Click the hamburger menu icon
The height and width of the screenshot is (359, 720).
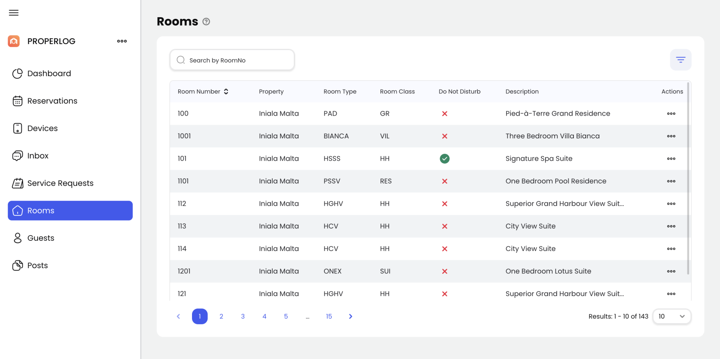(14, 13)
